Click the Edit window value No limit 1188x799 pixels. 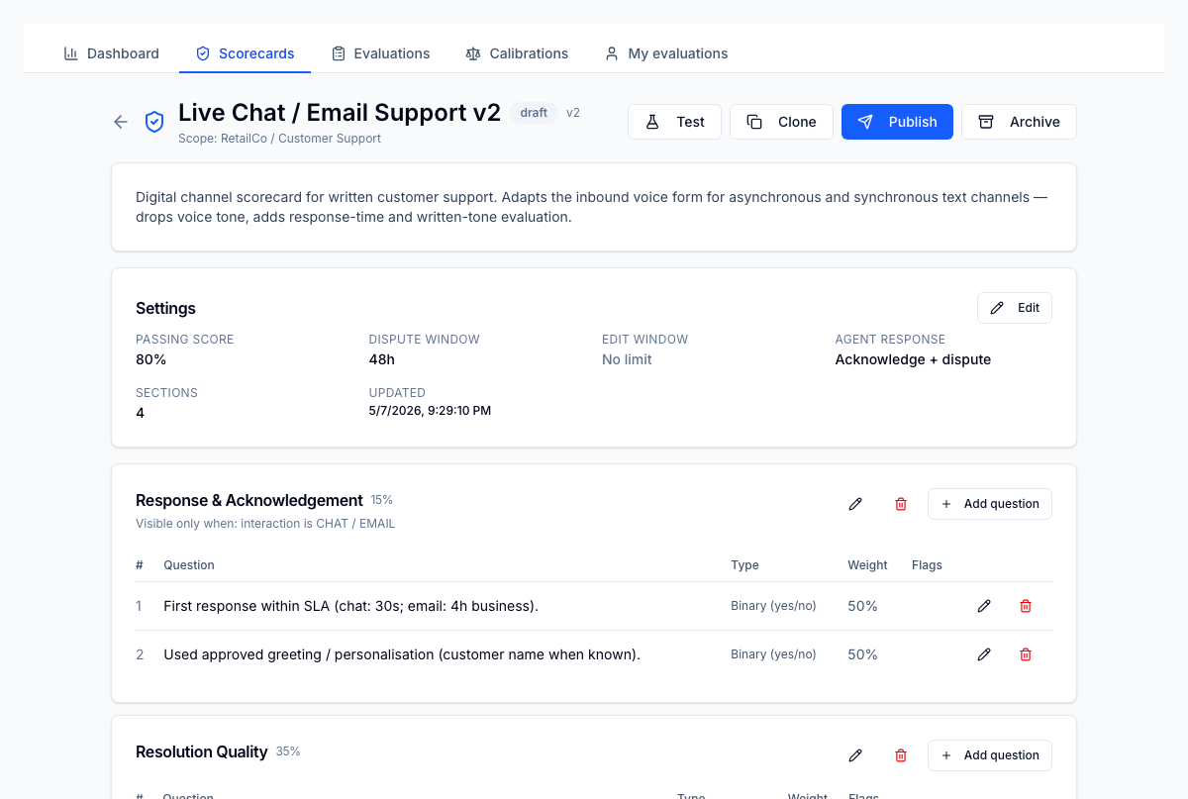tap(627, 359)
